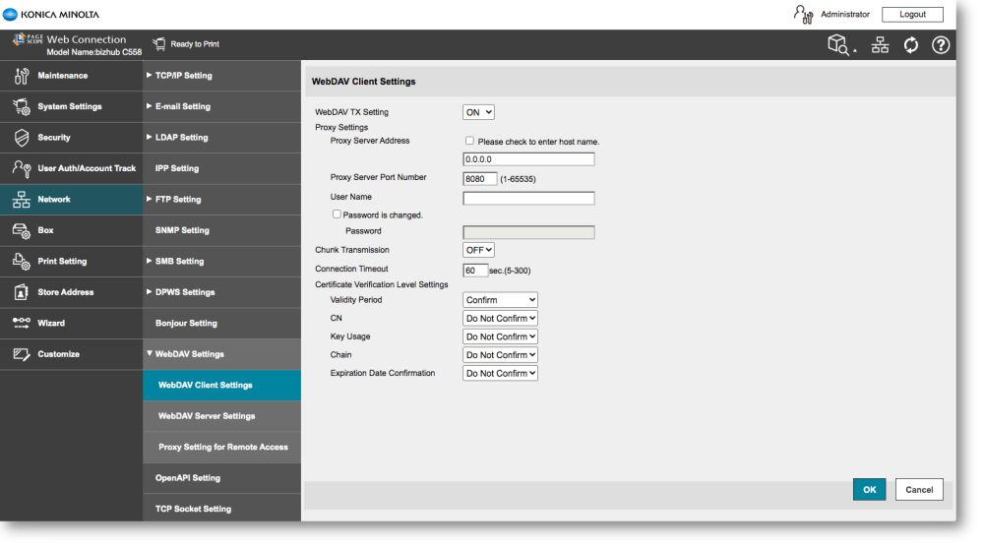Expand the E-mail Setting submenu
984x549 pixels.
pos(221,106)
